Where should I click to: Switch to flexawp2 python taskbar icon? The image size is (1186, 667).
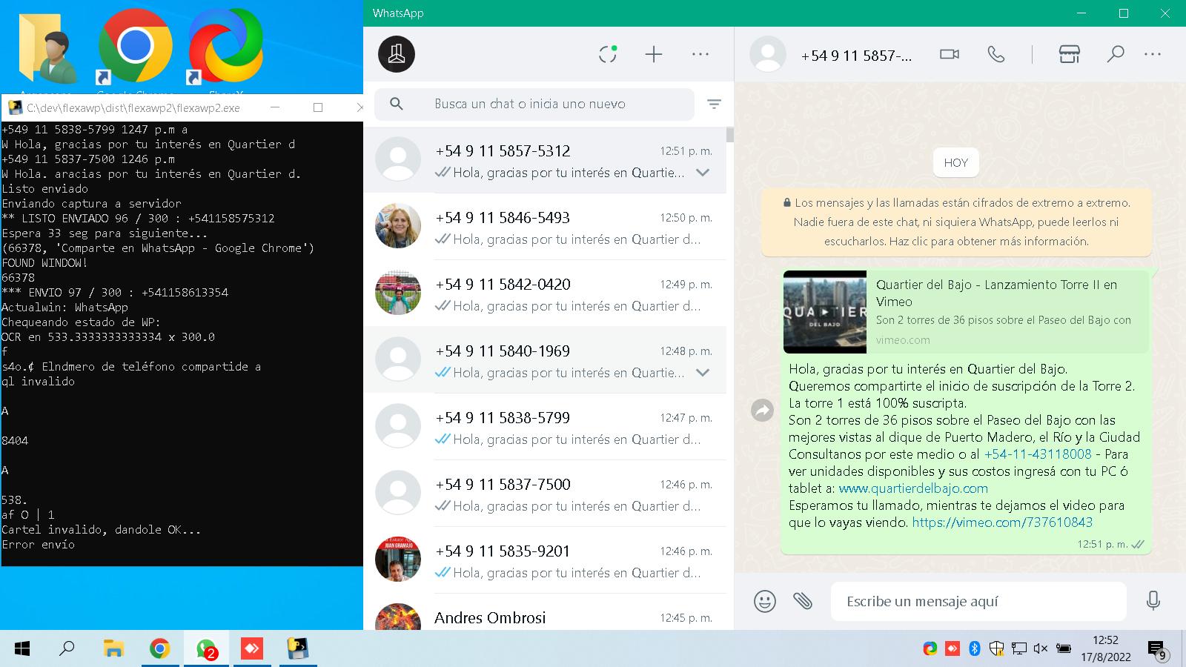tap(298, 649)
